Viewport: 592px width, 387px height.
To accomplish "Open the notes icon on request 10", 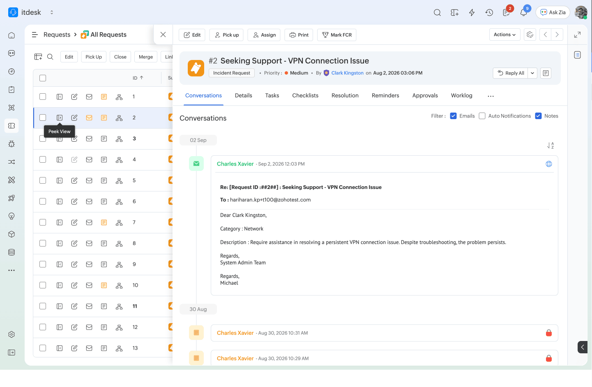I will coord(104,285).
